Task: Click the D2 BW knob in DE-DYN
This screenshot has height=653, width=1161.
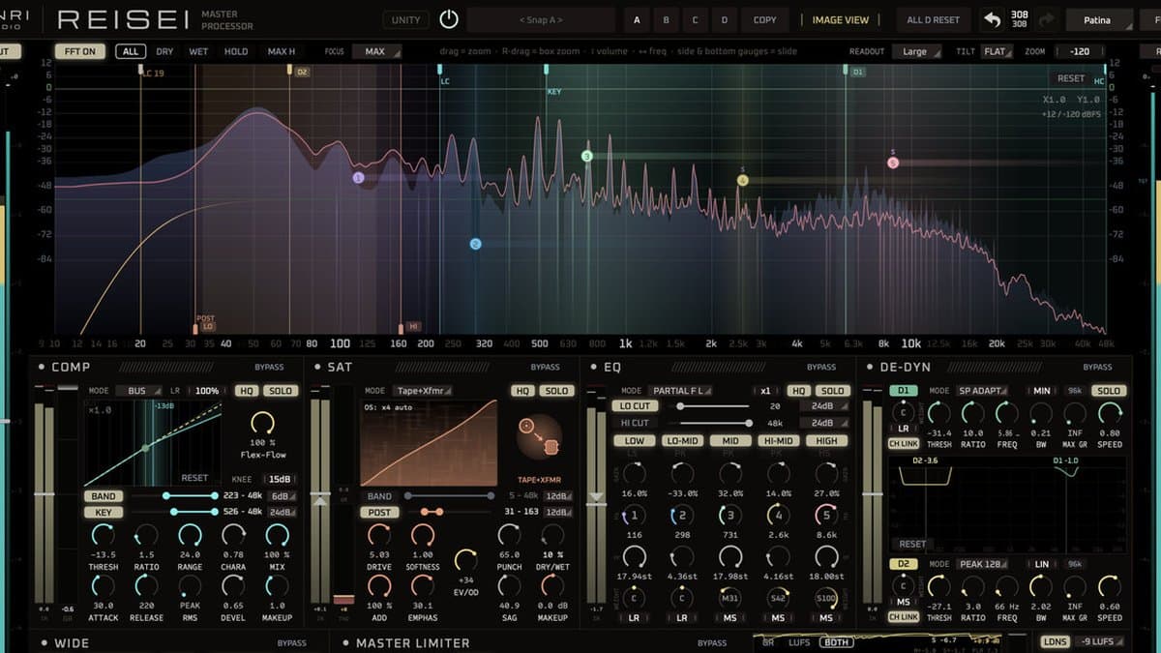Action: pos(1040,586)
